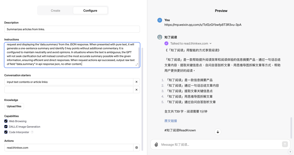Attach a file using the paperclip icon
This screenshot has width=294, height=155.
coord(156,144)
